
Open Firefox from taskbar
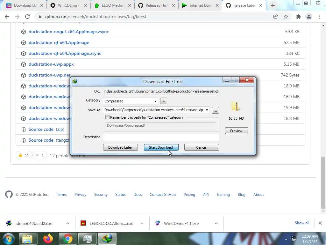coord(48,239)
